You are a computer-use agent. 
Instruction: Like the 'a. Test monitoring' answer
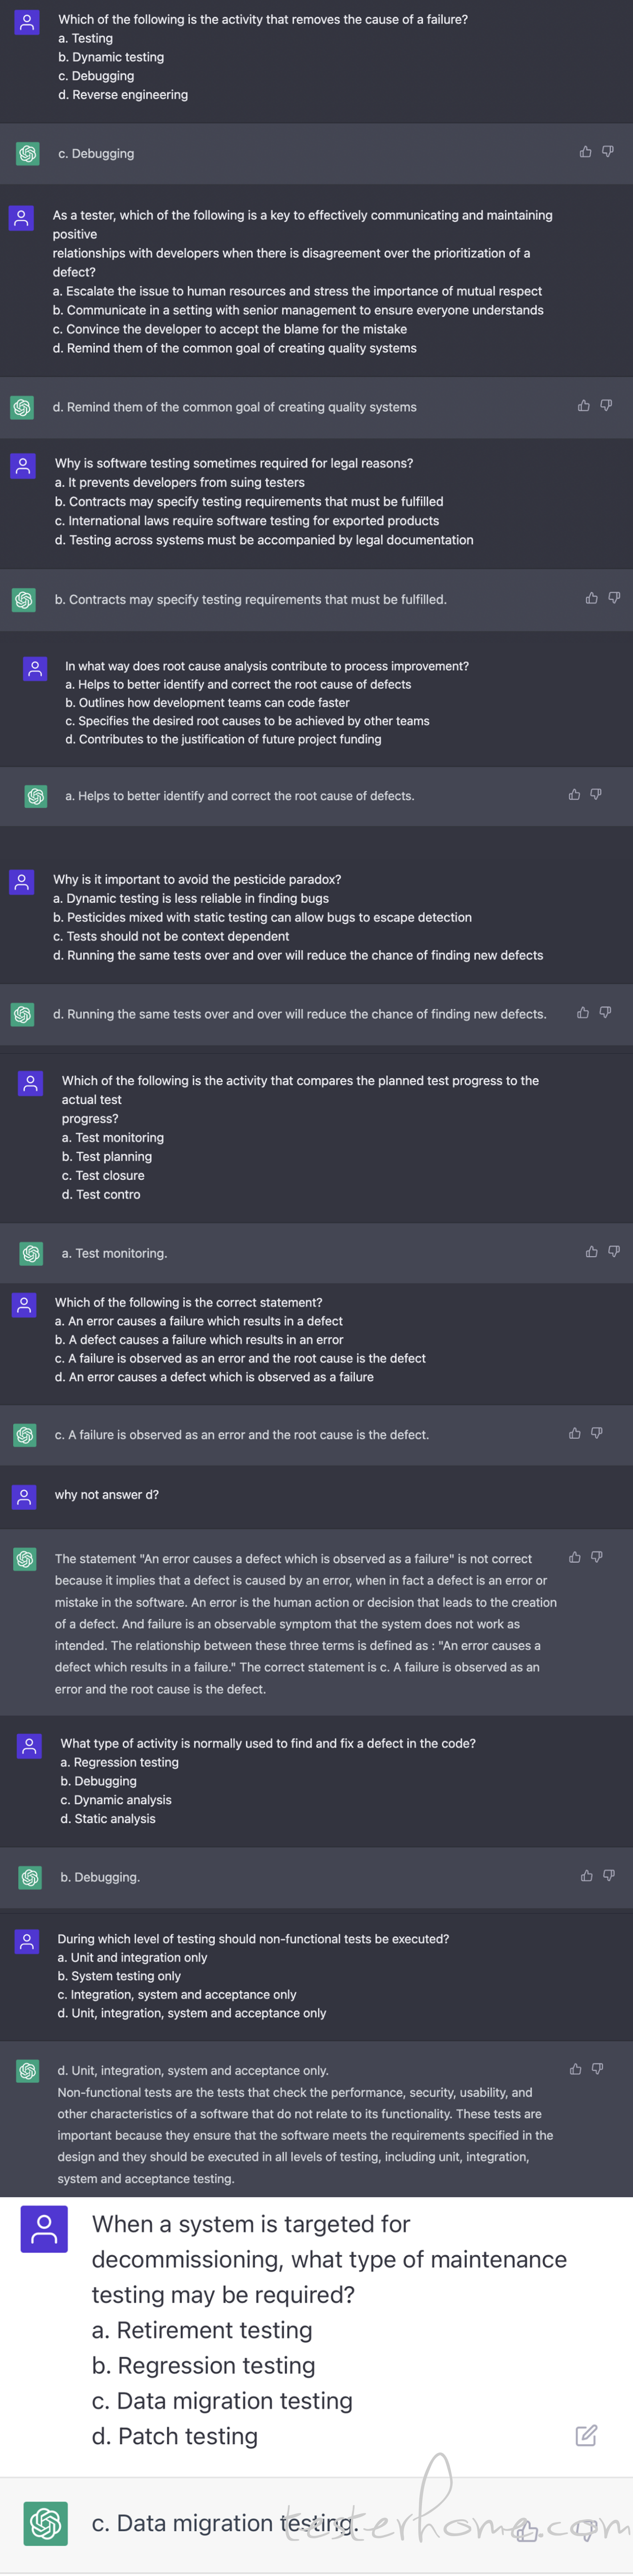coord(591,1252)
